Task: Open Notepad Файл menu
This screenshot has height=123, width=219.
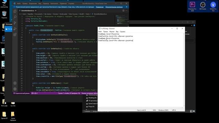Action: pos(100,32)
